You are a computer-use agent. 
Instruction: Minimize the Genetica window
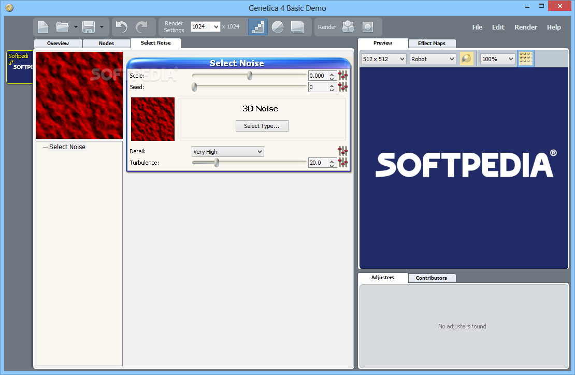coord(527,7)
